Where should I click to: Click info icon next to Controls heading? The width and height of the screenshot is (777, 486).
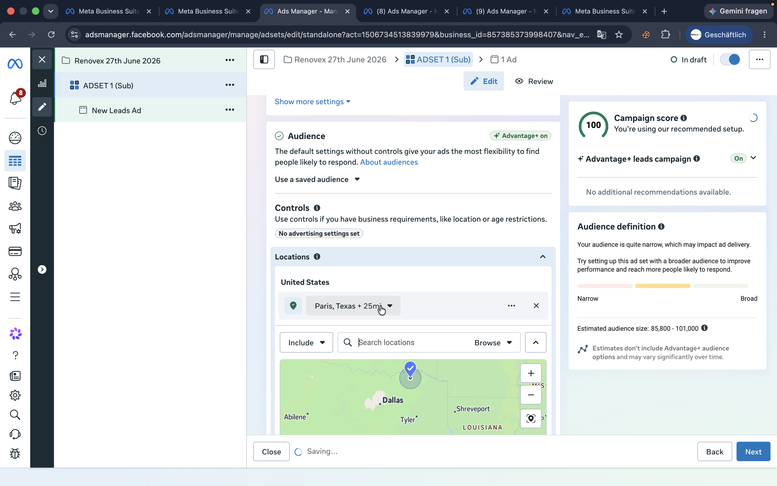click(x=317, y=208)
